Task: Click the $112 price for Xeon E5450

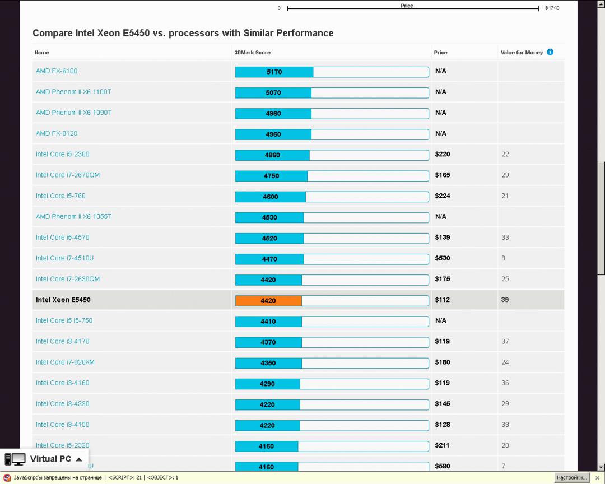Action: click(x=442, y=300)
